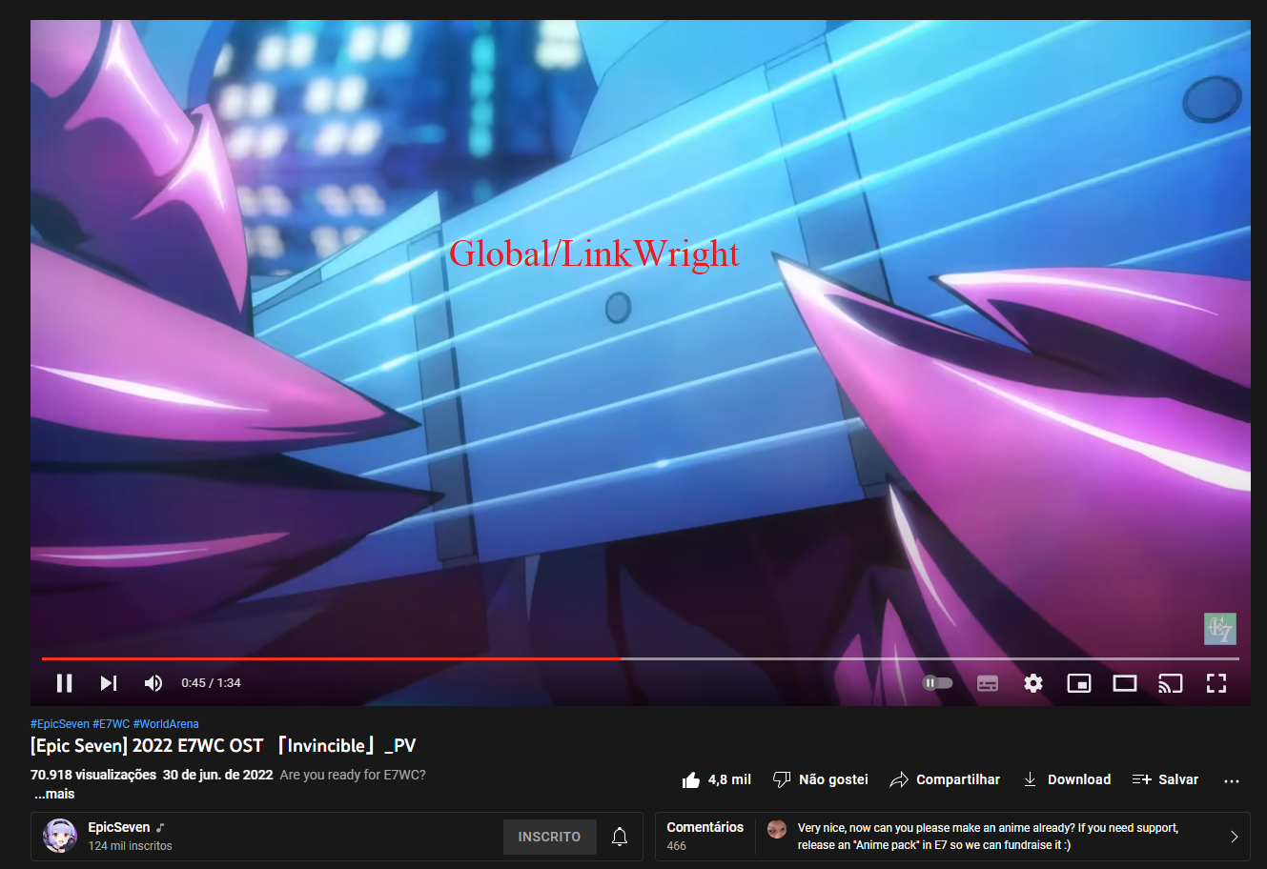Download the video
Viewport: 1267px width, 869px height.
pos(1067,779)
